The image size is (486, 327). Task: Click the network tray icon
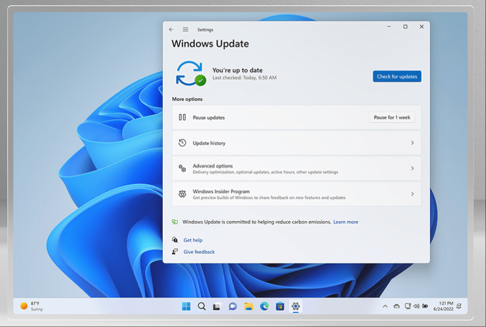[408, 306]
